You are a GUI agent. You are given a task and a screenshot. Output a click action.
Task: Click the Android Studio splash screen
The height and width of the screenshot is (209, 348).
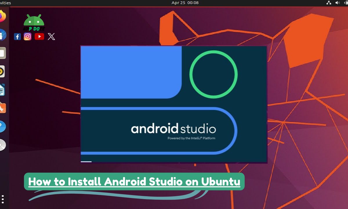pos(174,104)
